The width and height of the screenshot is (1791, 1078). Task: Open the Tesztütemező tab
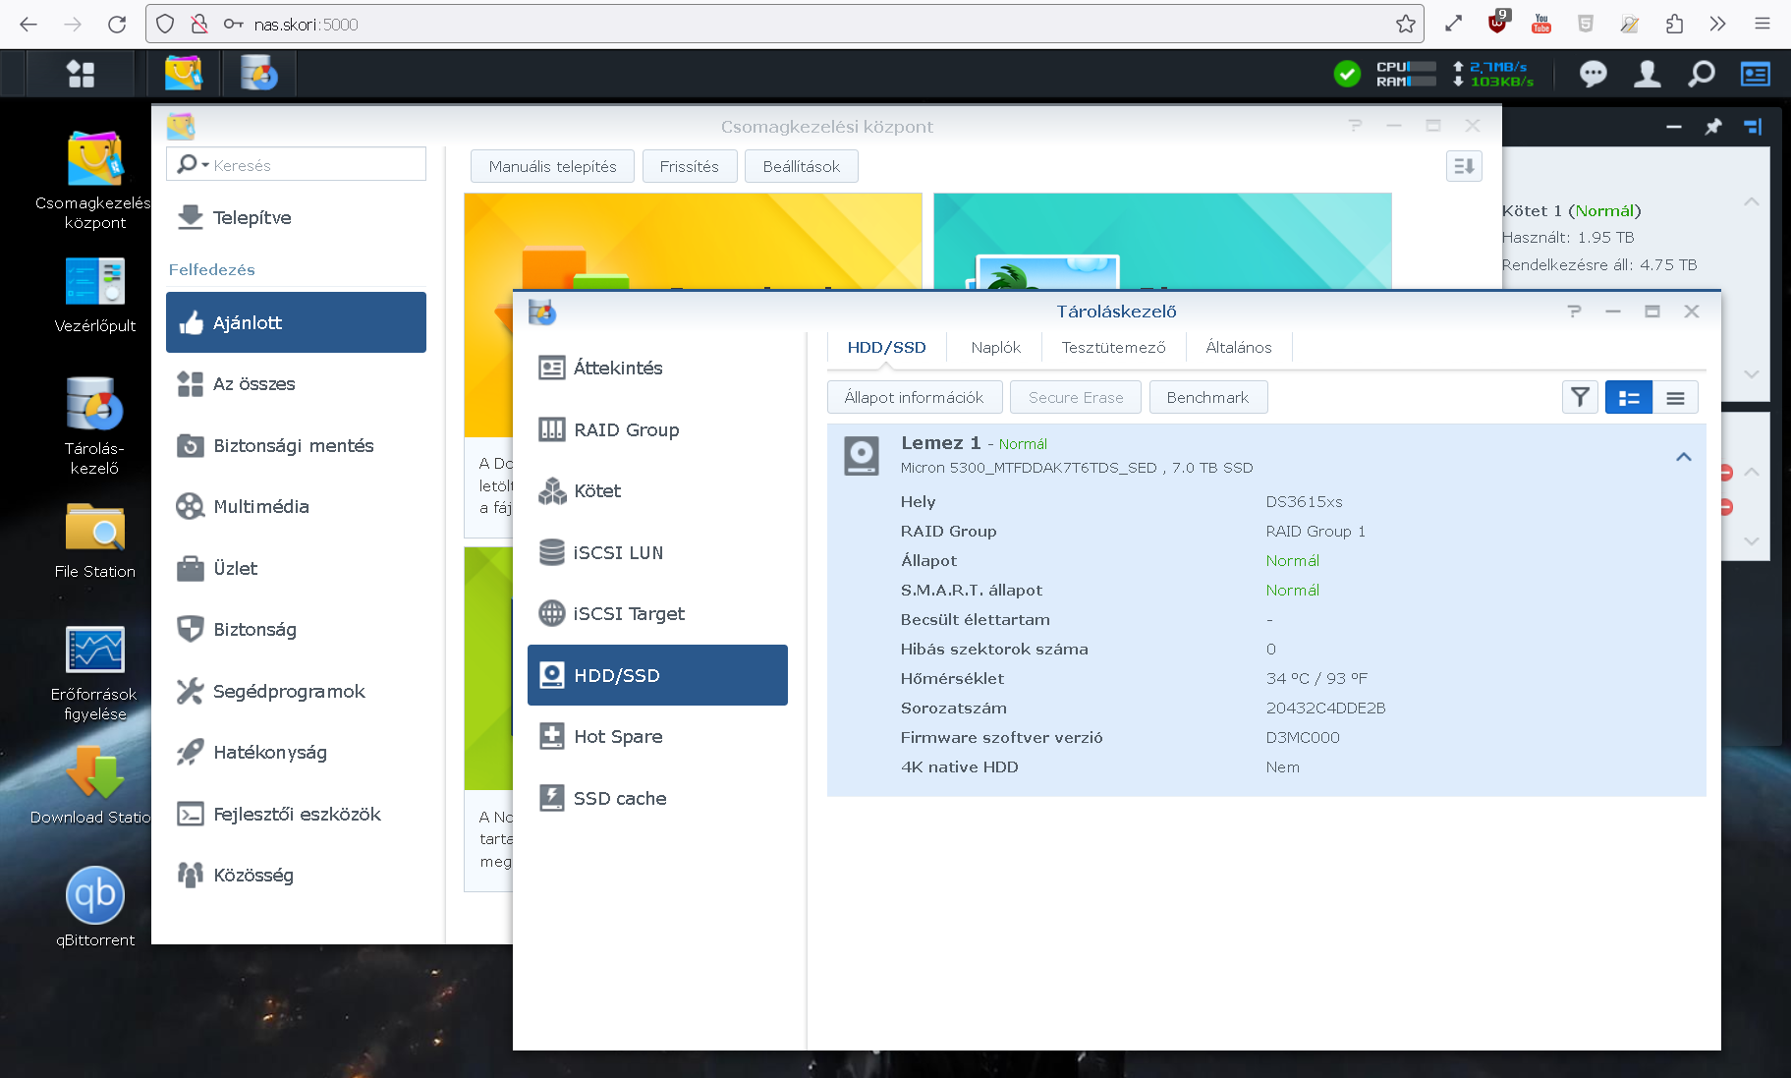(x=1113, y=347)
